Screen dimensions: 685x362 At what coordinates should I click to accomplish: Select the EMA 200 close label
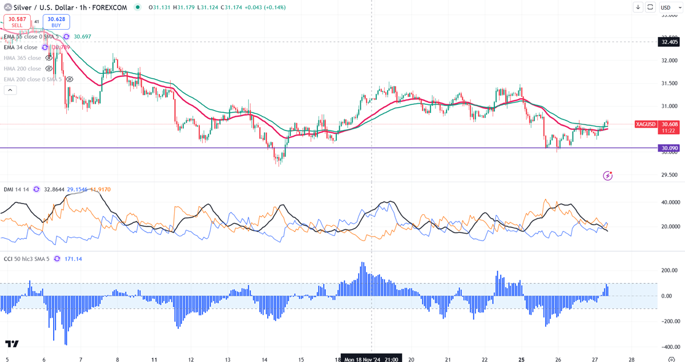coord(33,79)
